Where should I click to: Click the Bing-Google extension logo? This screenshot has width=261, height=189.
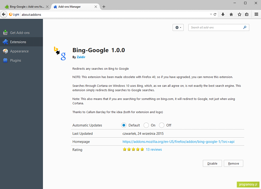pos(60,53)
